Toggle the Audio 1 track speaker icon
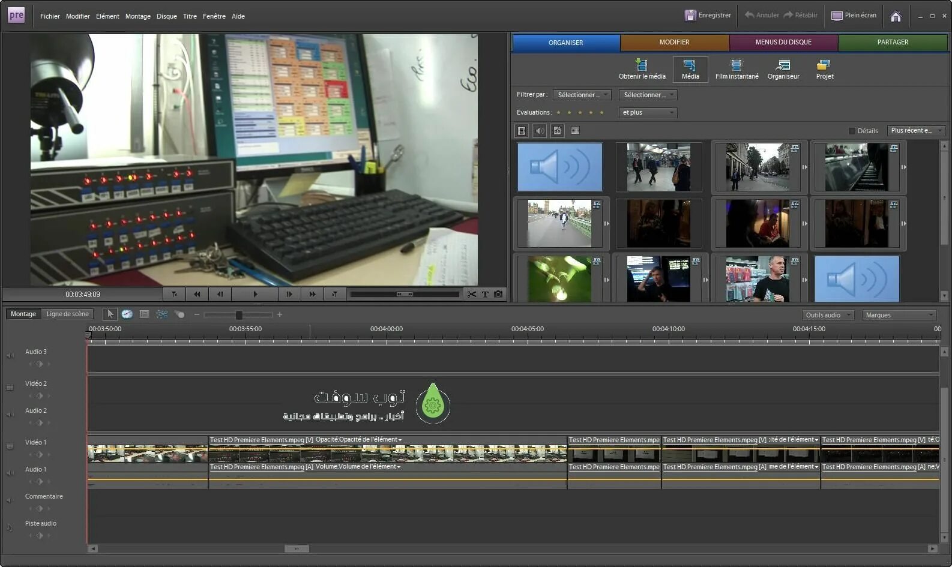Viewport: 952px width, 567px height. coord(10,473)
